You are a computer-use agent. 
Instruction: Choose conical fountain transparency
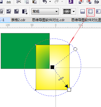click(98, 11)
